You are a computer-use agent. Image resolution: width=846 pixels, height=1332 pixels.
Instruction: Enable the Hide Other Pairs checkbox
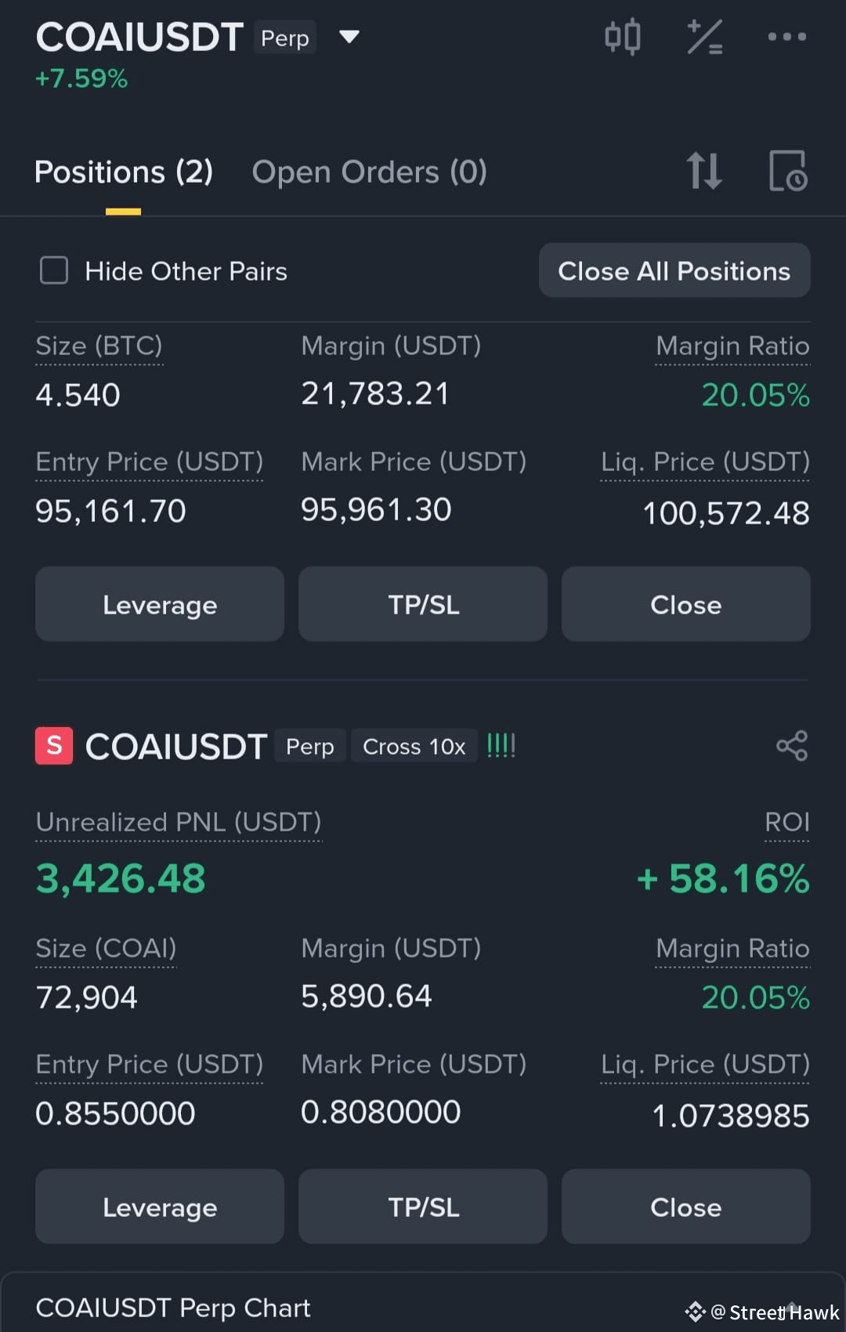click(54, 270)
